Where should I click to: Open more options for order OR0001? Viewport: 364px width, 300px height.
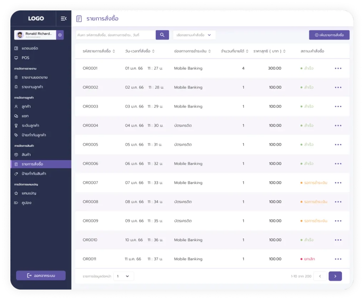tap(338, 68)
